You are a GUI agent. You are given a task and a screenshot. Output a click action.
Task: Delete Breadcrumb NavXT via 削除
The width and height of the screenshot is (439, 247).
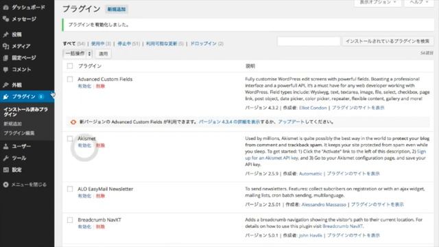coord(100,227)
